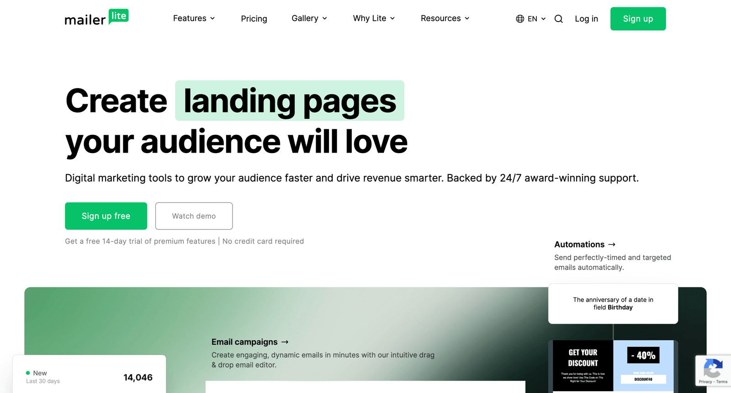Screen dimensions: 731x393
Task: Click the MailerLite logo
Action: tap(96, 18)
